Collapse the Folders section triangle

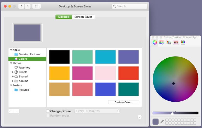click(x=11, y=85)
